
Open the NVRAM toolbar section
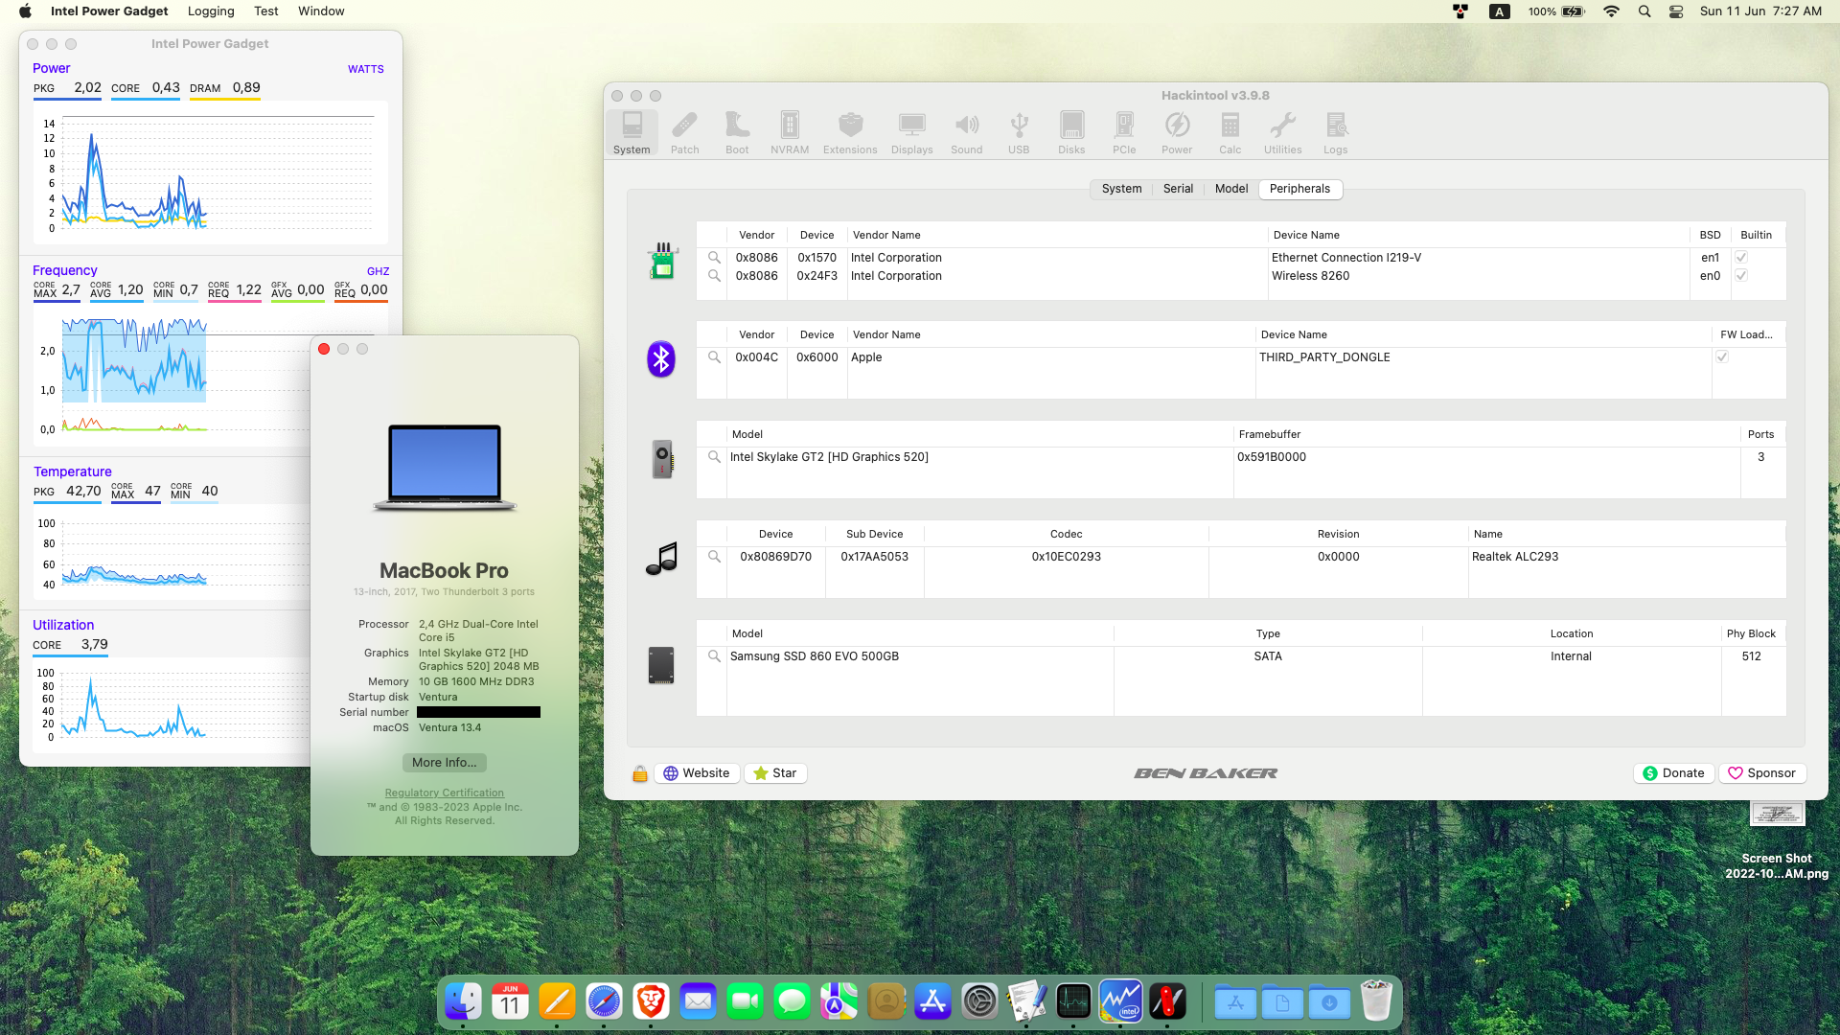(x=789, y=132)
